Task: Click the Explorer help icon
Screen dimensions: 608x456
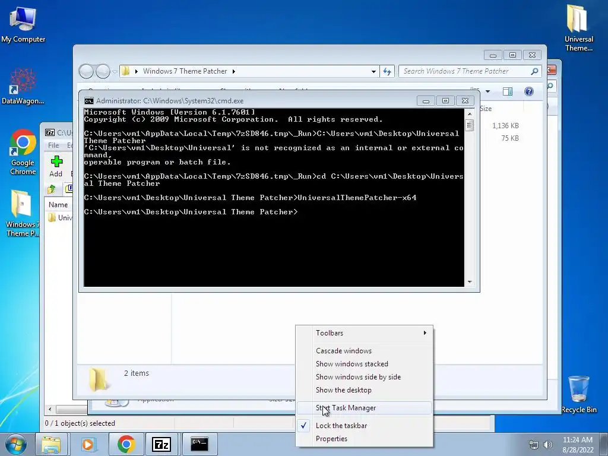Action: [x=528, y=91]
